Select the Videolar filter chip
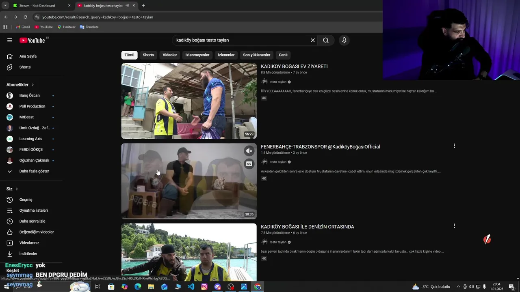This screenshot has height=292, width=520. coord(170,55)
